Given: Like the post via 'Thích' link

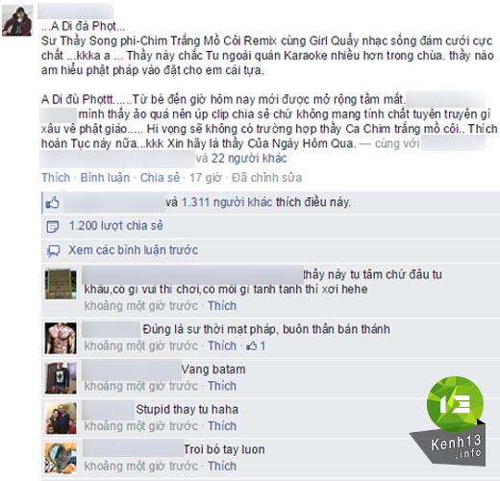Looking at the screenshot, I should (x=56, y=178).
